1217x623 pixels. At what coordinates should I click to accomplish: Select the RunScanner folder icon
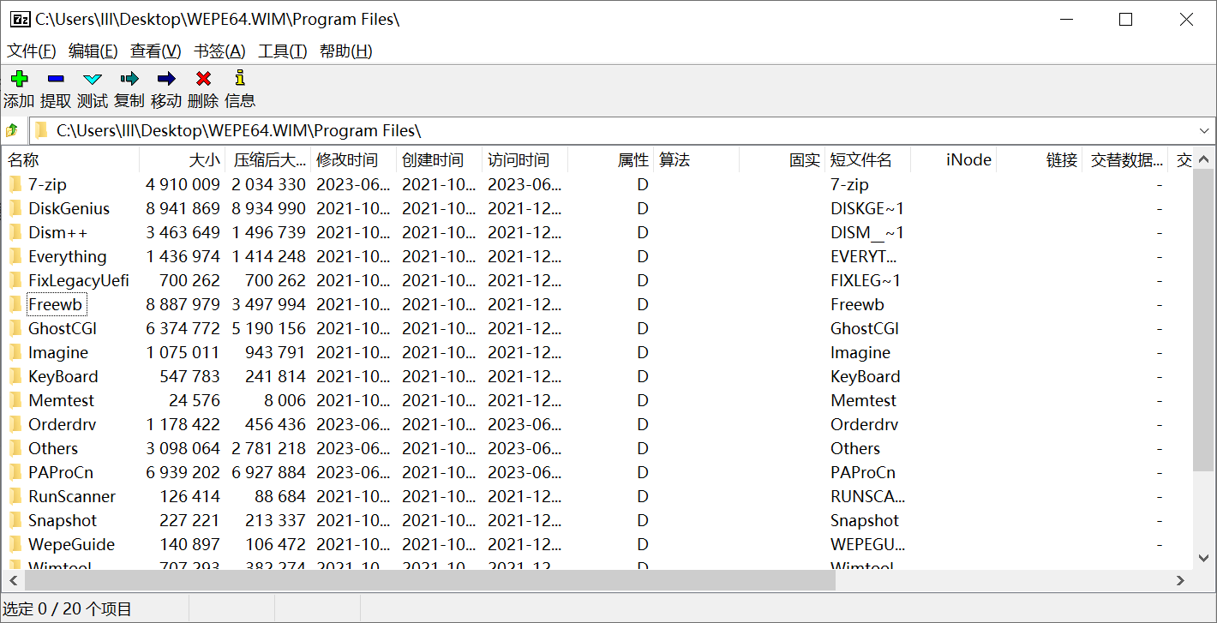point(16,496)
